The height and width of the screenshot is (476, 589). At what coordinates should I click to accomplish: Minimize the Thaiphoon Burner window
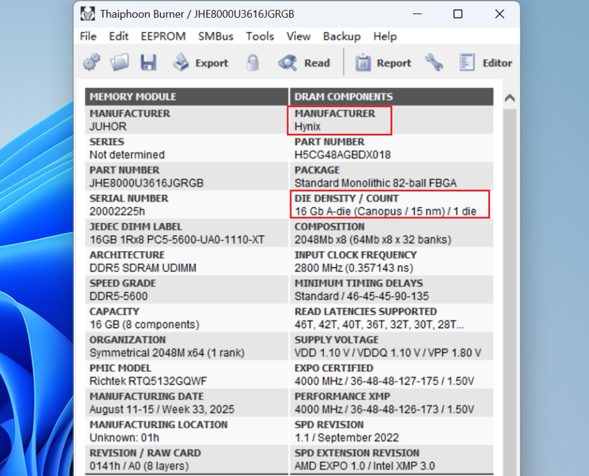click(417, 14)
